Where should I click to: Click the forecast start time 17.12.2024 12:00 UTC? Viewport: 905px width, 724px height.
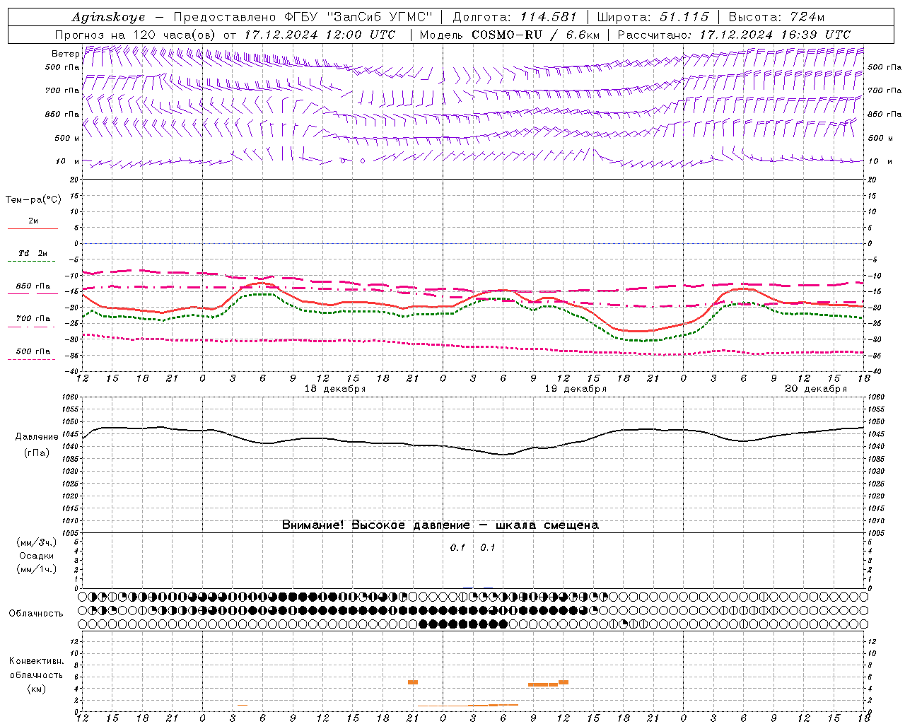[x=320, y=35]
